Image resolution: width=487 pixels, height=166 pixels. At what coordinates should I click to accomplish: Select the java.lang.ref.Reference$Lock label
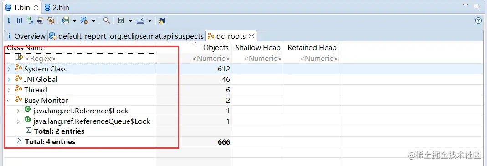(x=81, y=111)
